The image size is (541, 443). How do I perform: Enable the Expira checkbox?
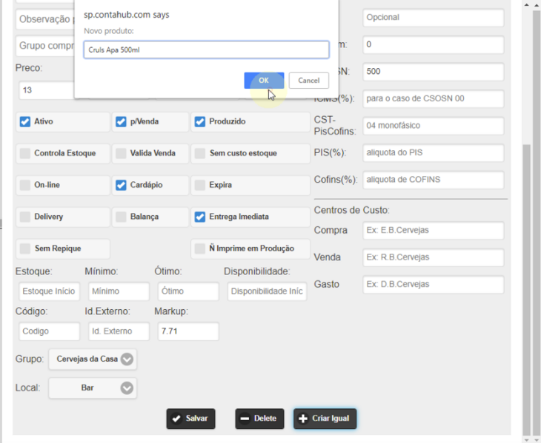coord(200,185)
